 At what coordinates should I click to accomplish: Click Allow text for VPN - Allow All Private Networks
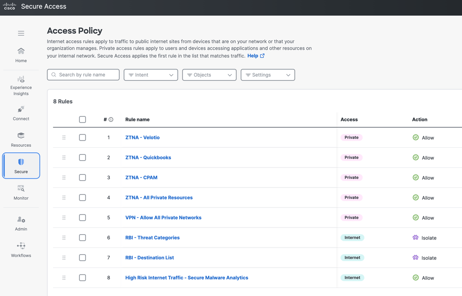[x=428, y=218]
